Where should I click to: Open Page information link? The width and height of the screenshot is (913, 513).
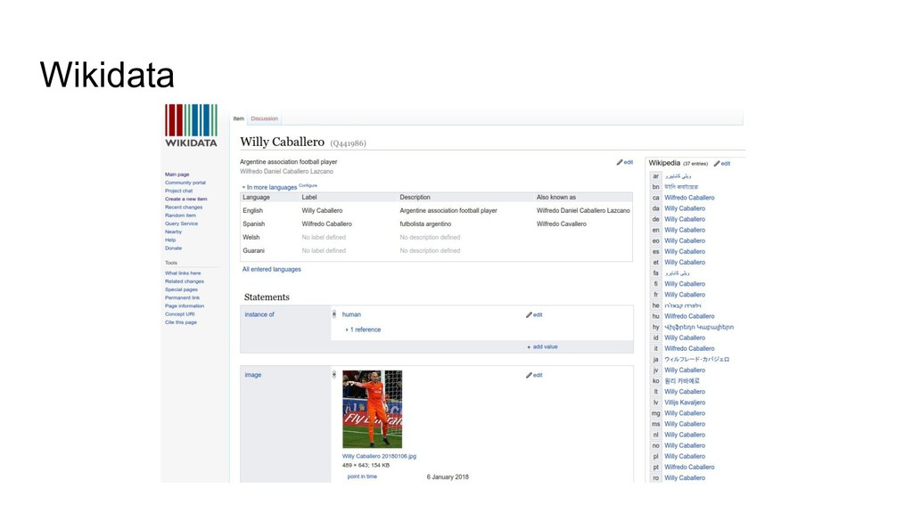[185, 305]
